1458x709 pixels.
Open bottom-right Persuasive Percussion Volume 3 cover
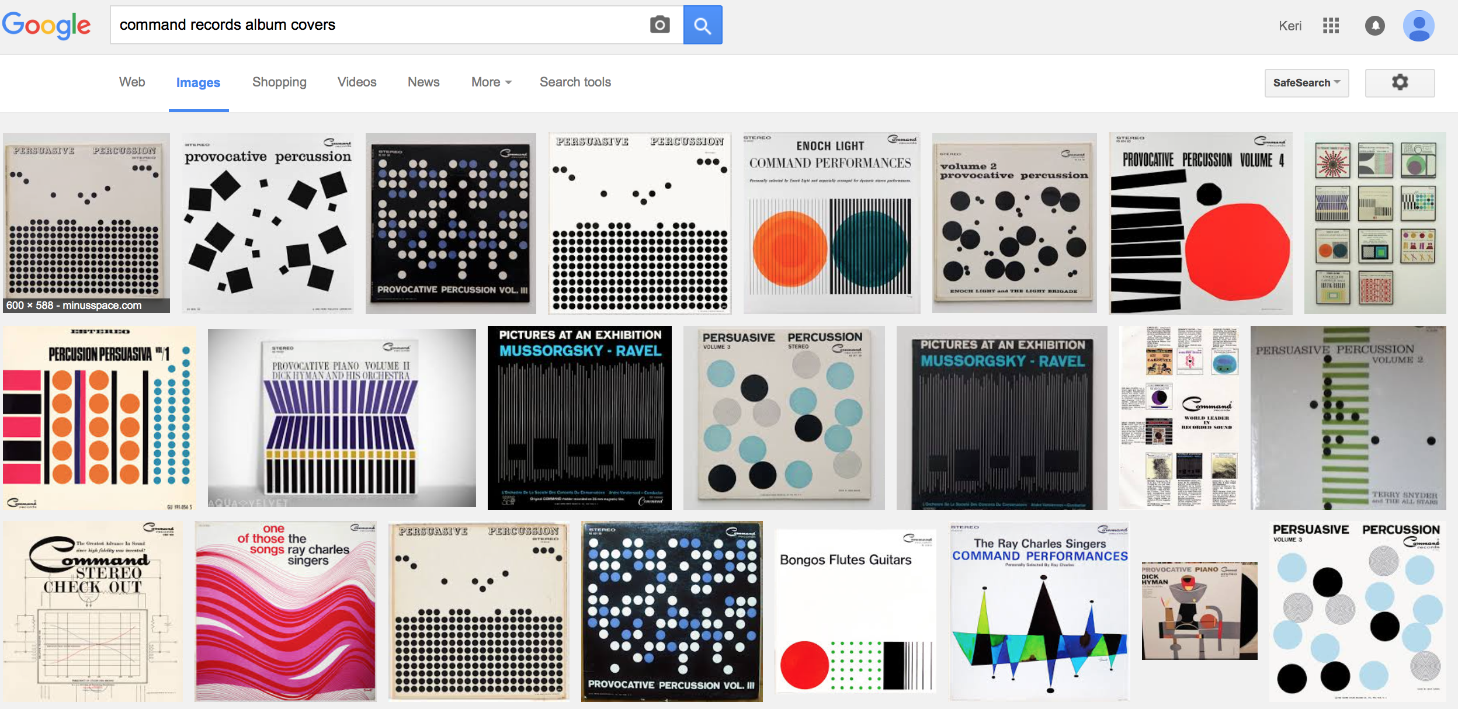click(x=1358, y=611)
